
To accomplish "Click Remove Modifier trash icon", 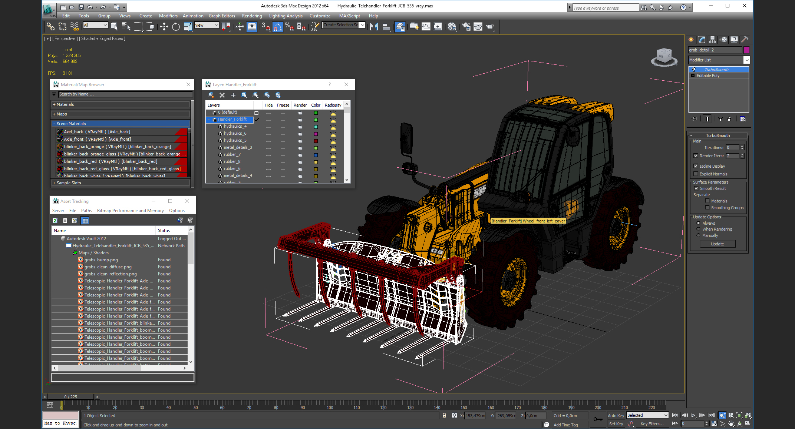I will (729, 119).
